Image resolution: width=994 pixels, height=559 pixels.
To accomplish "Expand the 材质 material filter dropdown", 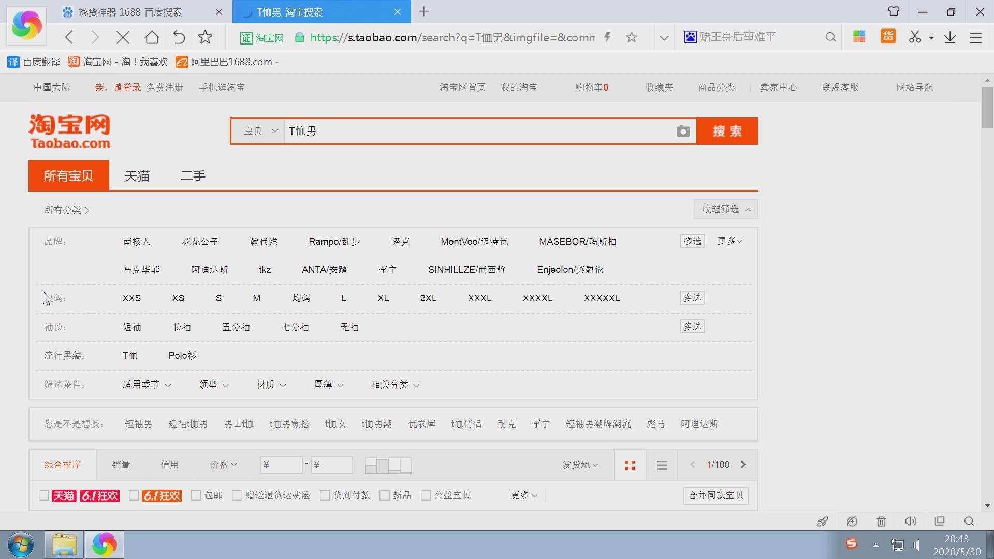I will [x=270, y=385].
